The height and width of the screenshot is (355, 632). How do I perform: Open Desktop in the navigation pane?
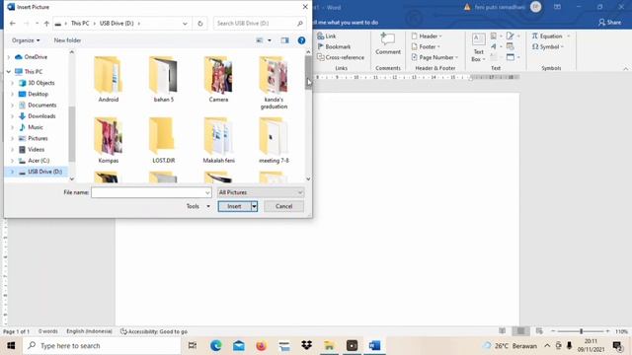[38, 94]
